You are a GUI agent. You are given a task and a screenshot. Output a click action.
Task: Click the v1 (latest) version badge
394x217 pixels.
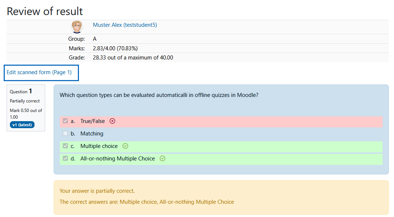(x=22, y=125)
